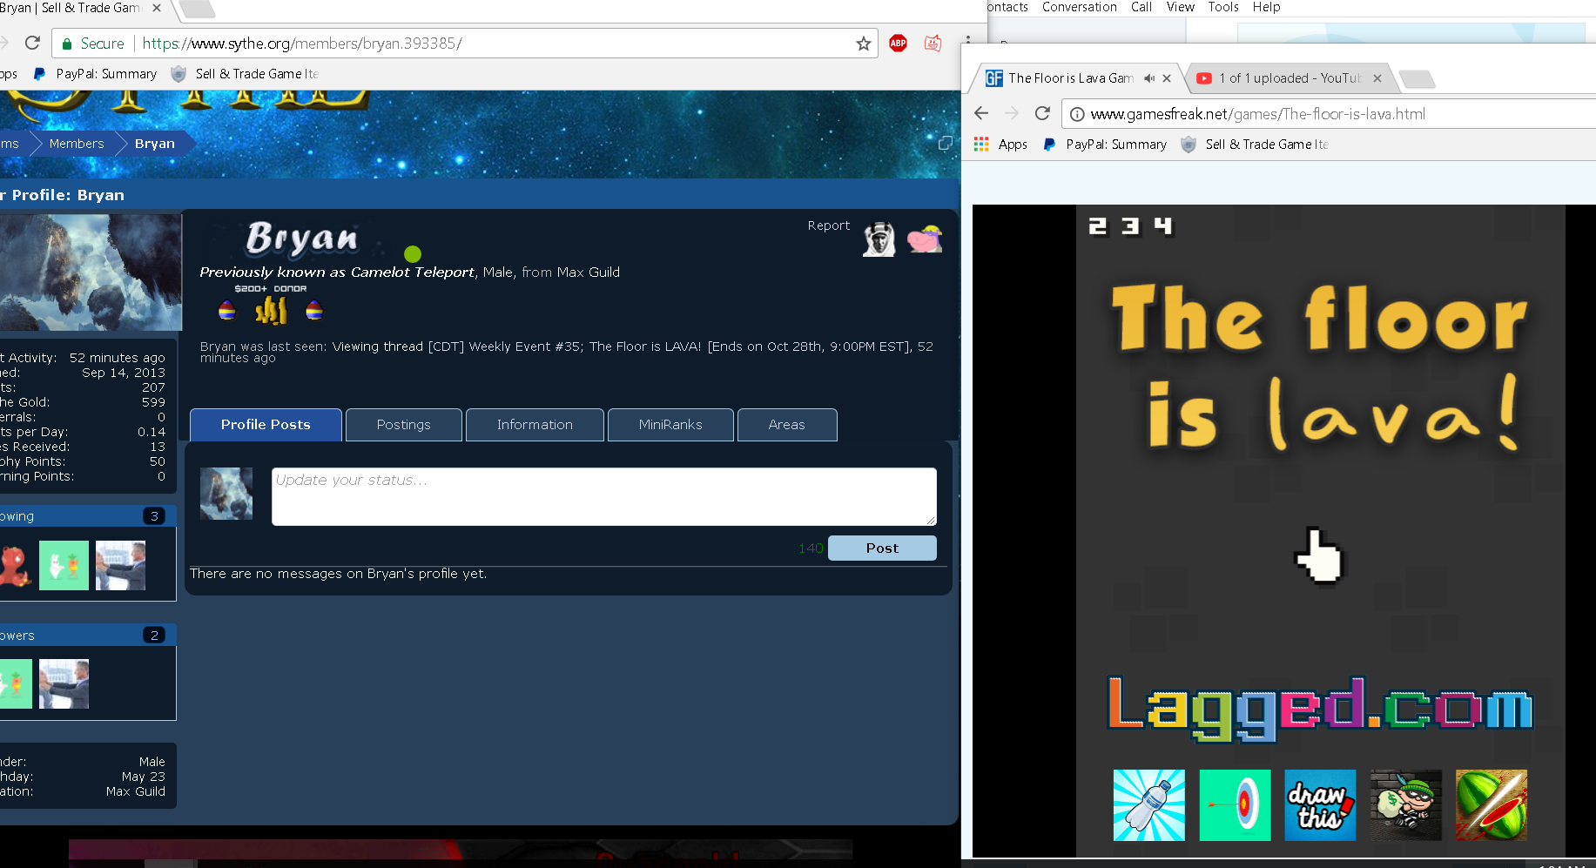Open Sell & Trade Game bookmark in gamesfreak window

1255,145
